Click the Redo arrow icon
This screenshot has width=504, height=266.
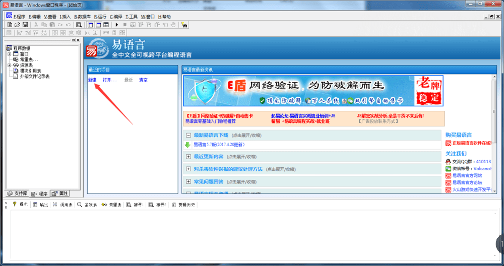[60, 25]
